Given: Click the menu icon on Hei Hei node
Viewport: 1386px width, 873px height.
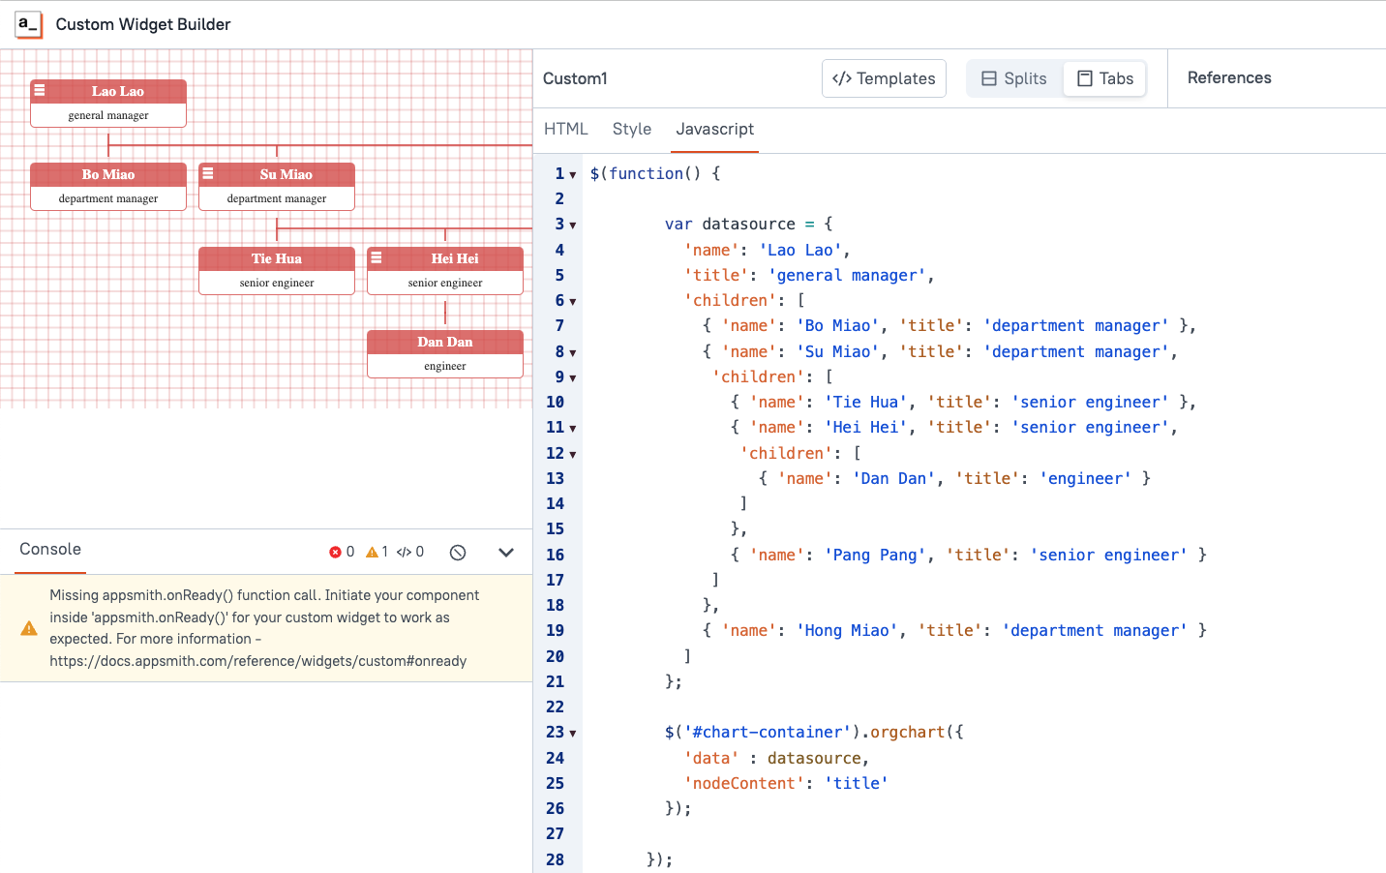Looking at the screenshot, I should (x=376, y=257).
